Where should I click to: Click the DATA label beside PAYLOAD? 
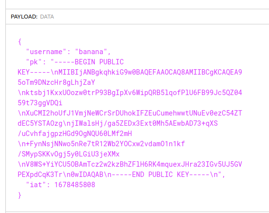(47, 17)
